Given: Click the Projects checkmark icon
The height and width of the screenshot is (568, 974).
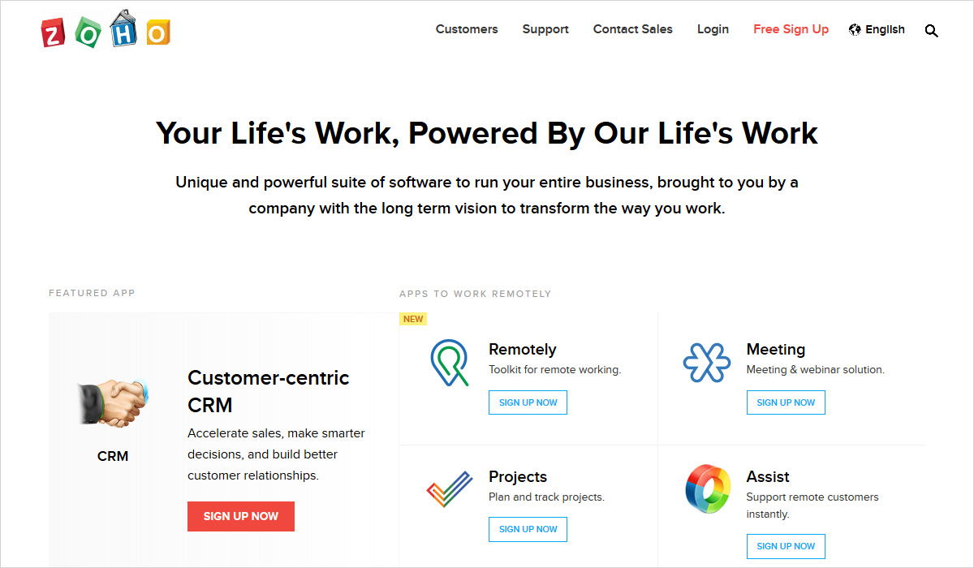Looking at the screenshot, I should [449, 489].
